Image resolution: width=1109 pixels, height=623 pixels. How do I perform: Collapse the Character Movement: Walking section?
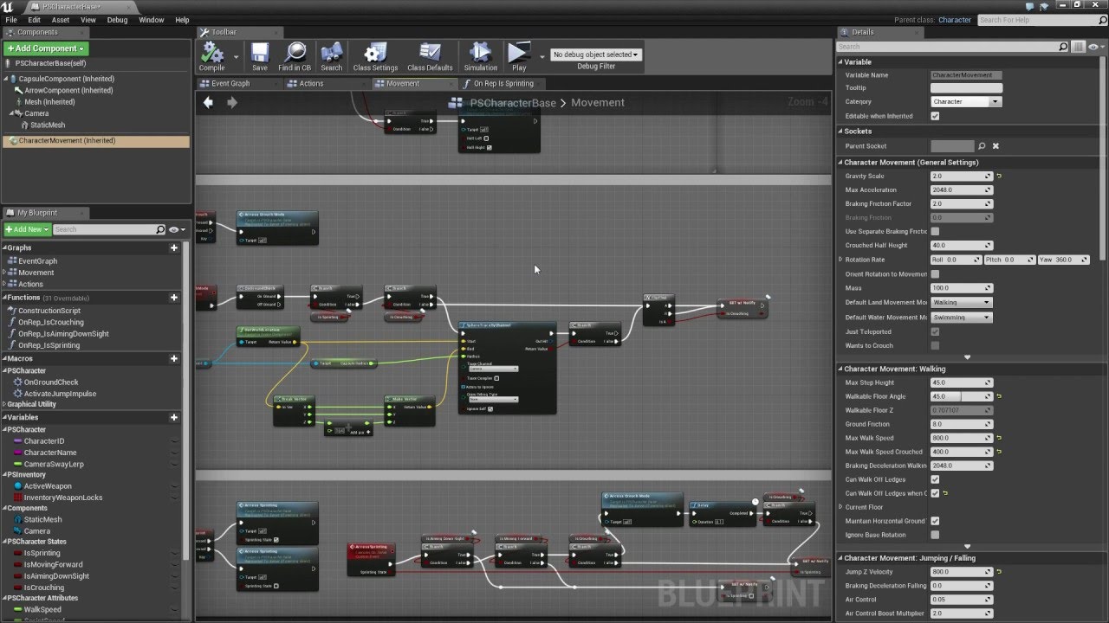point(840,369)
